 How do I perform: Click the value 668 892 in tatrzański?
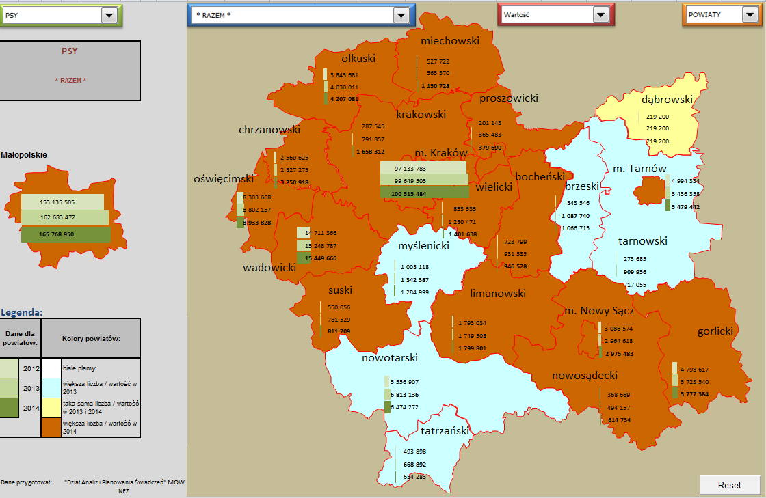coord(414,465)
